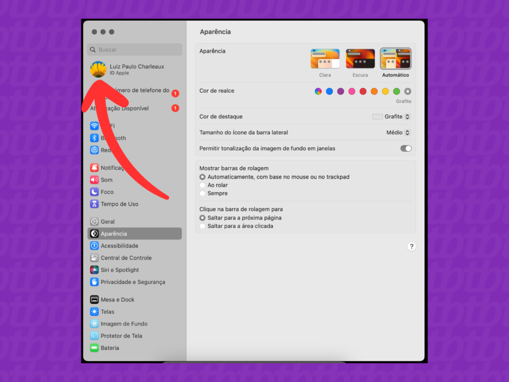
Task: Open the Imagem de Fundo icon
Action: [x=94, y=323]
